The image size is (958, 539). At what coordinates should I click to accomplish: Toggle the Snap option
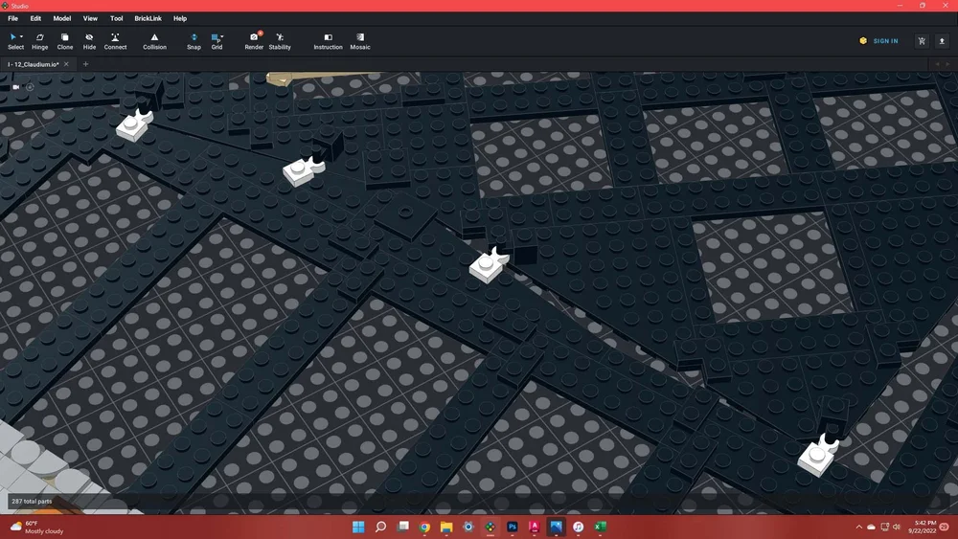tap(194, 41)
